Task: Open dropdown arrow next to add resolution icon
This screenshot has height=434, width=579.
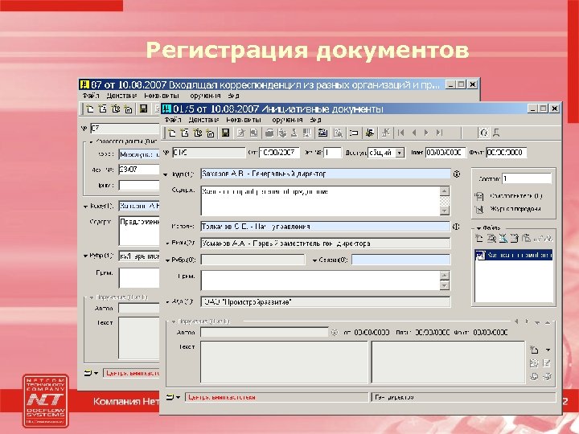Action: 548,350
